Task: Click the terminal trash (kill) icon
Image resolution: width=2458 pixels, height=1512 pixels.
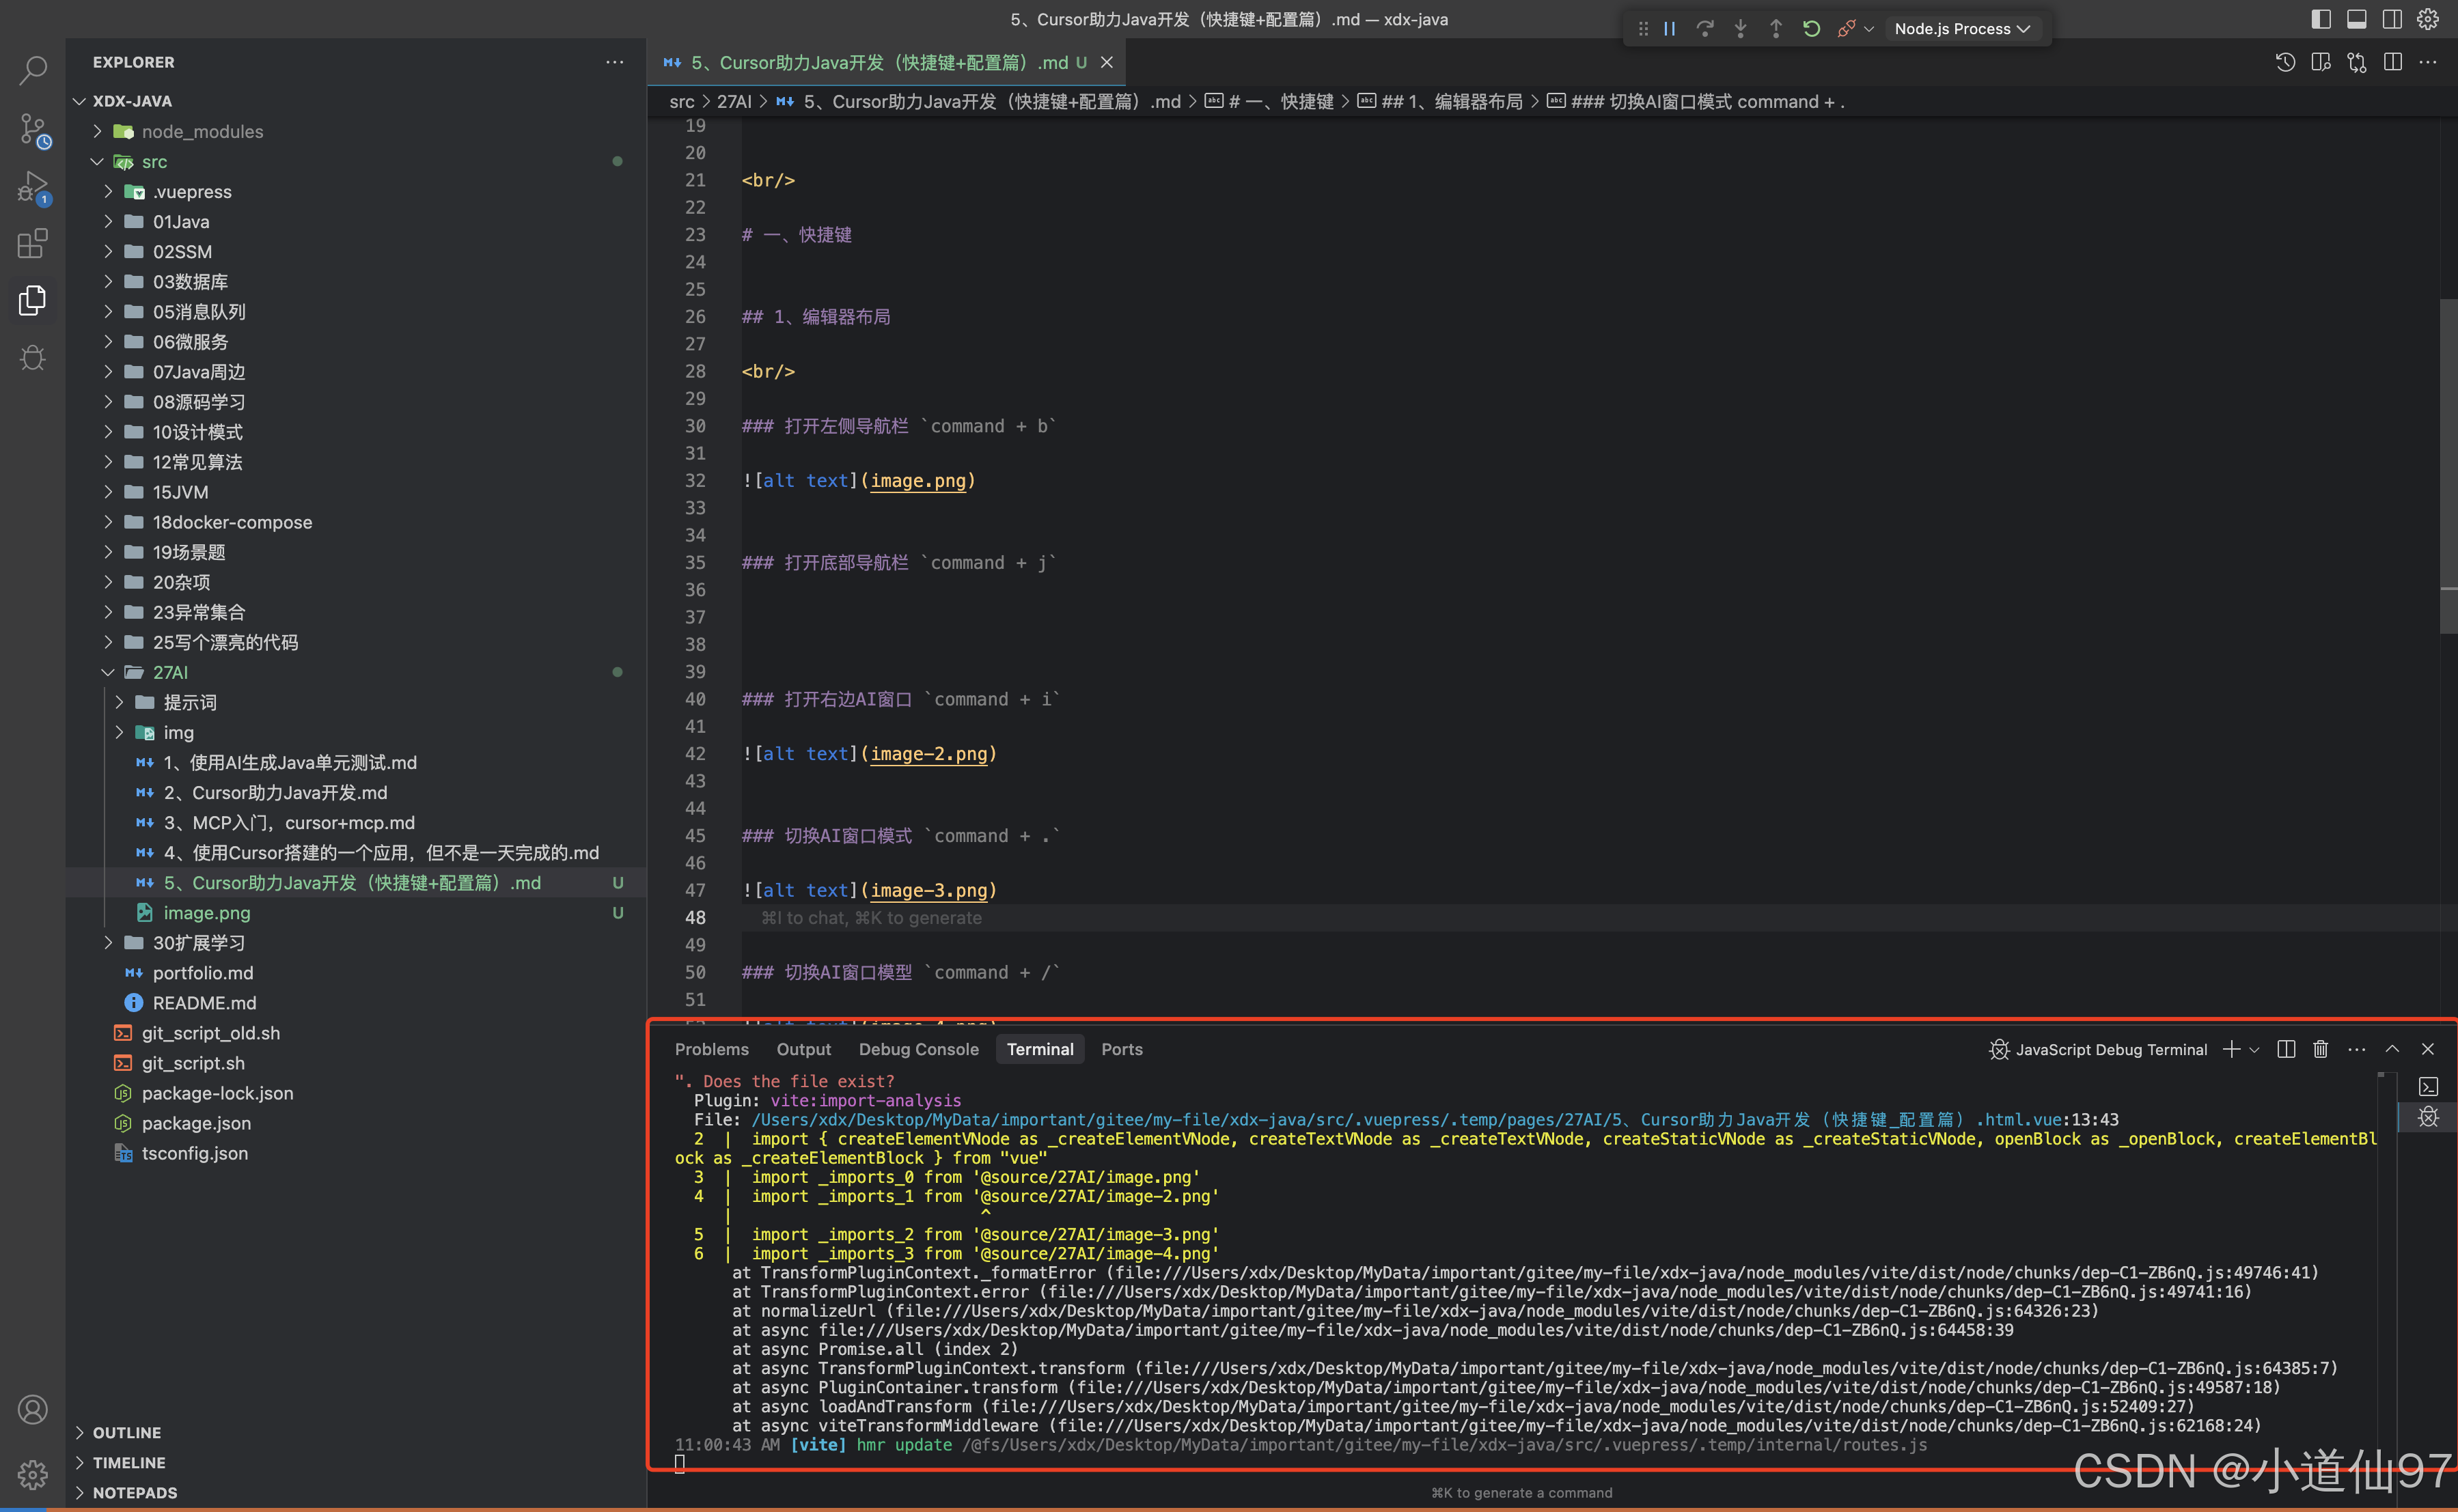Action: point(2320,1049)
